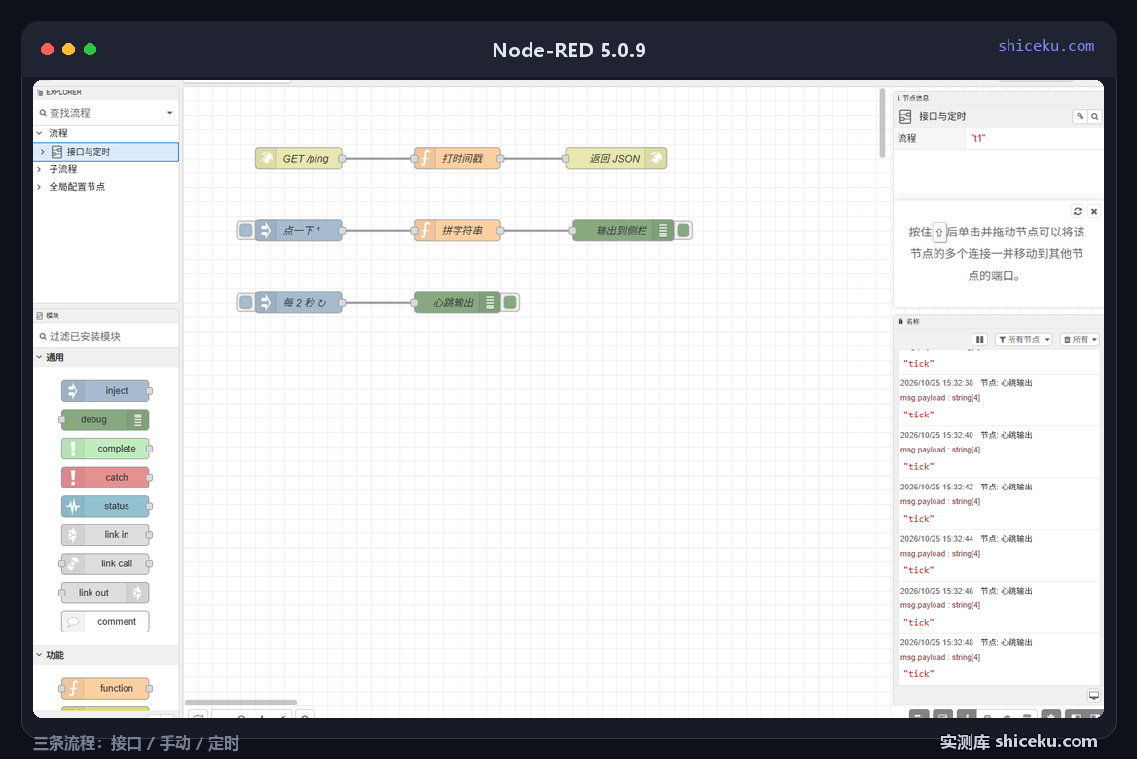Pause the debug message output

click(979, 340)
